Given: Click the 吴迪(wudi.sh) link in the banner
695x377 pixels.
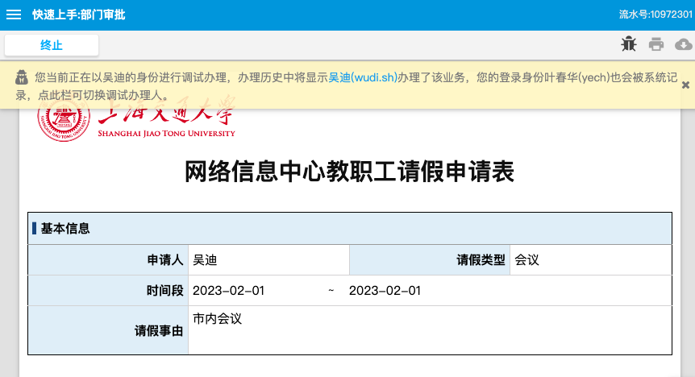Looking at the screenshot, I should pos(363,77).
